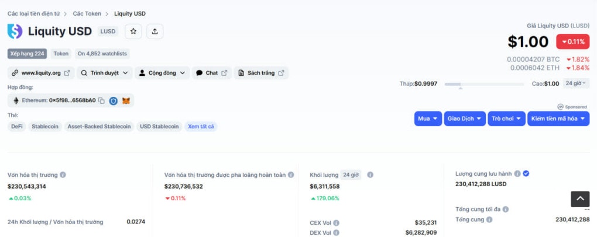Open the Mua dropdown button
Viewport: 597px width, 237px height.
428,118
